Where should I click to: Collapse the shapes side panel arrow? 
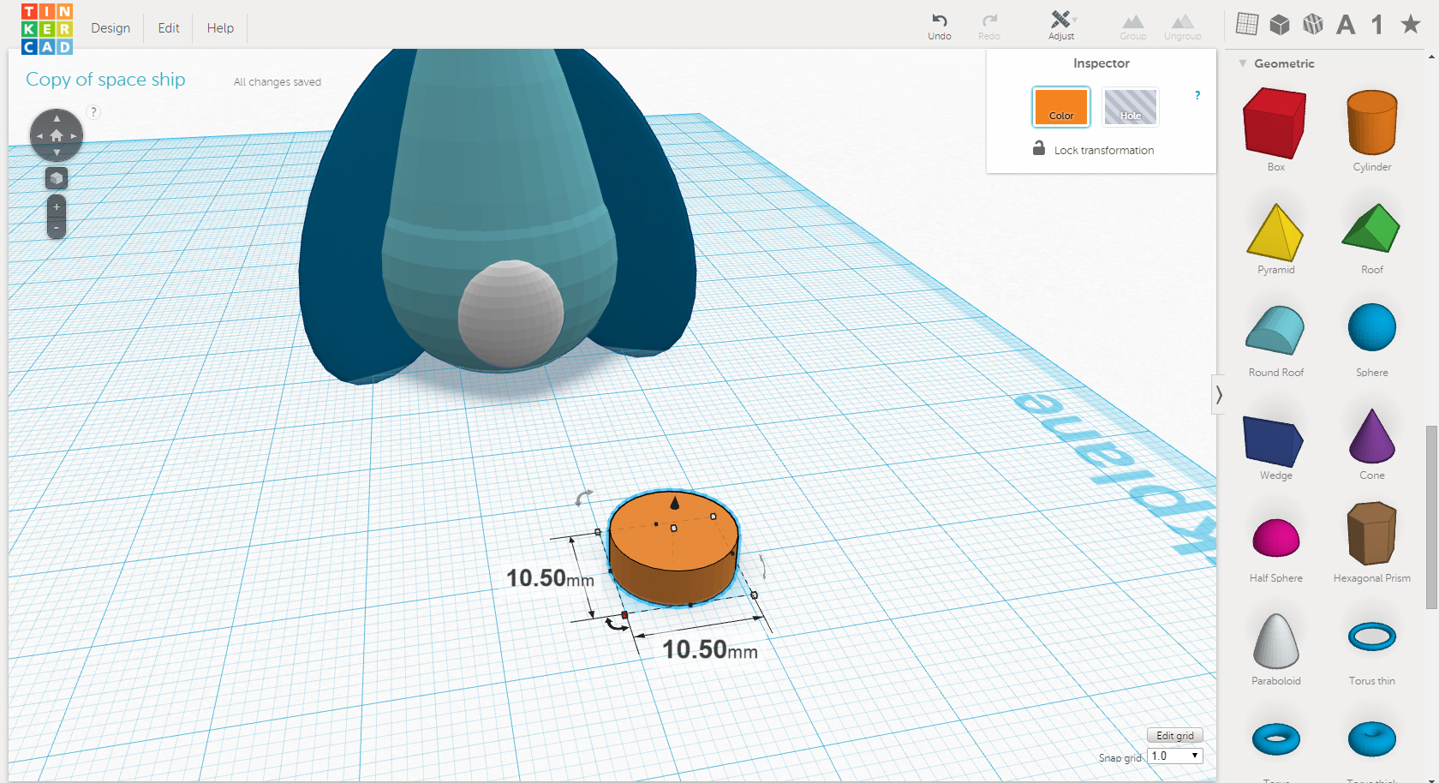(x=1218, y=394)
